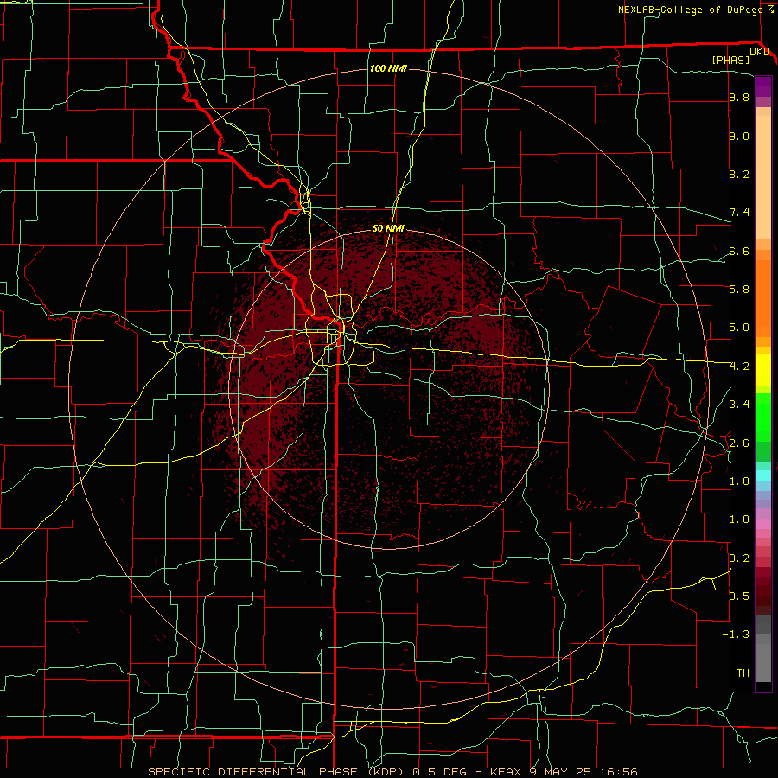Click the 4.2 scale value
This screenshot has height=778, width=778.
739,367
